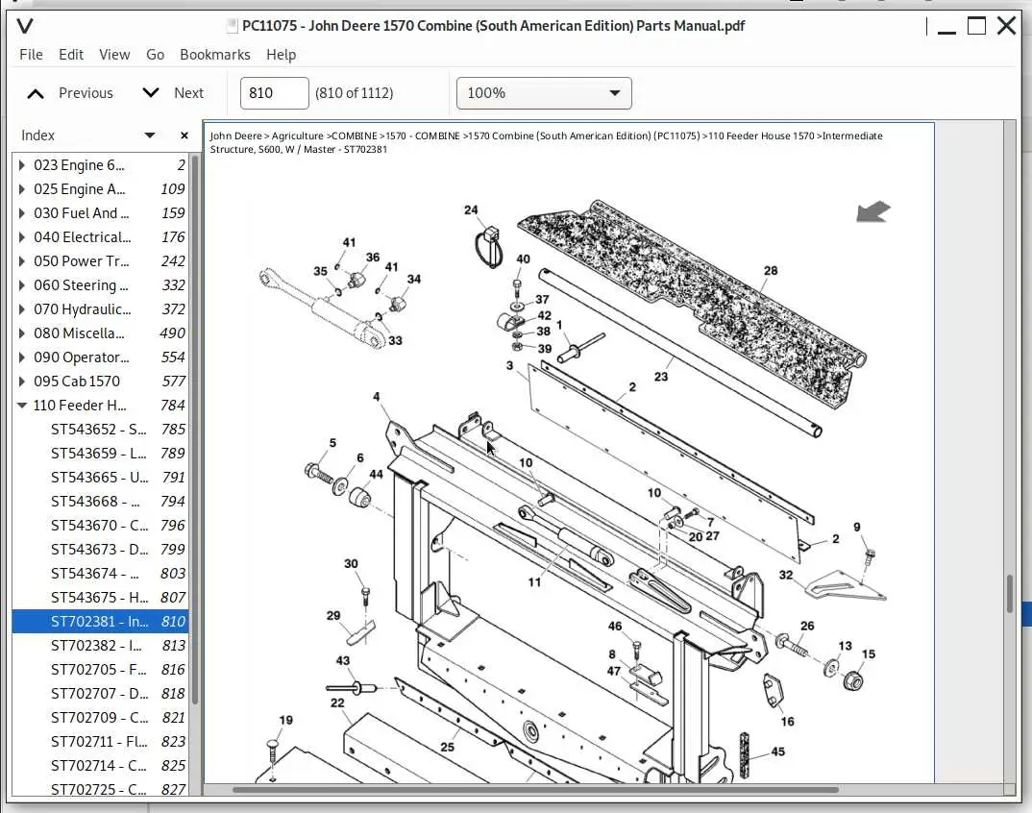Go to ST702382 entry on page 813
Screen dimensions: 1032x813
(100, 645)
